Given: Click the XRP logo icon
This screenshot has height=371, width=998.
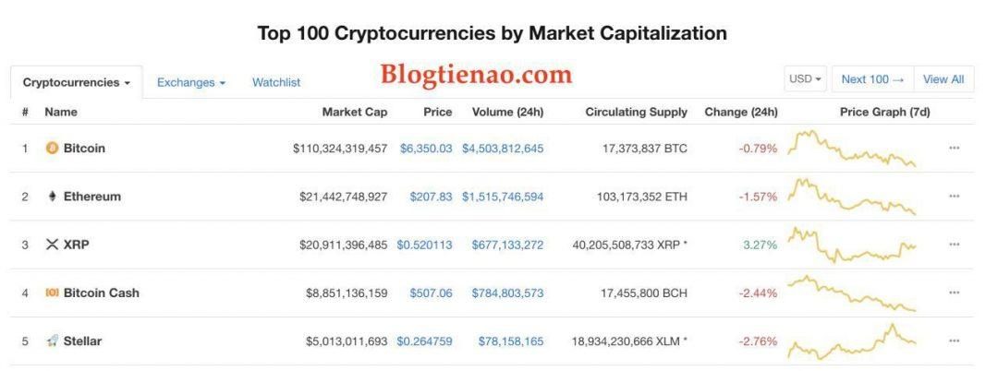Looking at the screenshot, I should click(52, 245).
